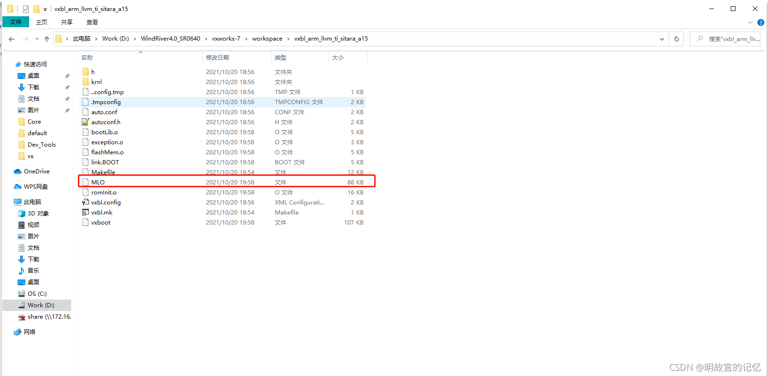Click the Properties checkmark icon in title bar
The image size is (768, 376).
[26, 9]
